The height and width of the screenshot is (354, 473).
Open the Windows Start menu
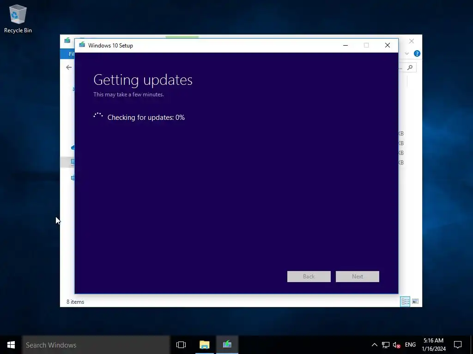pos(11,345)
